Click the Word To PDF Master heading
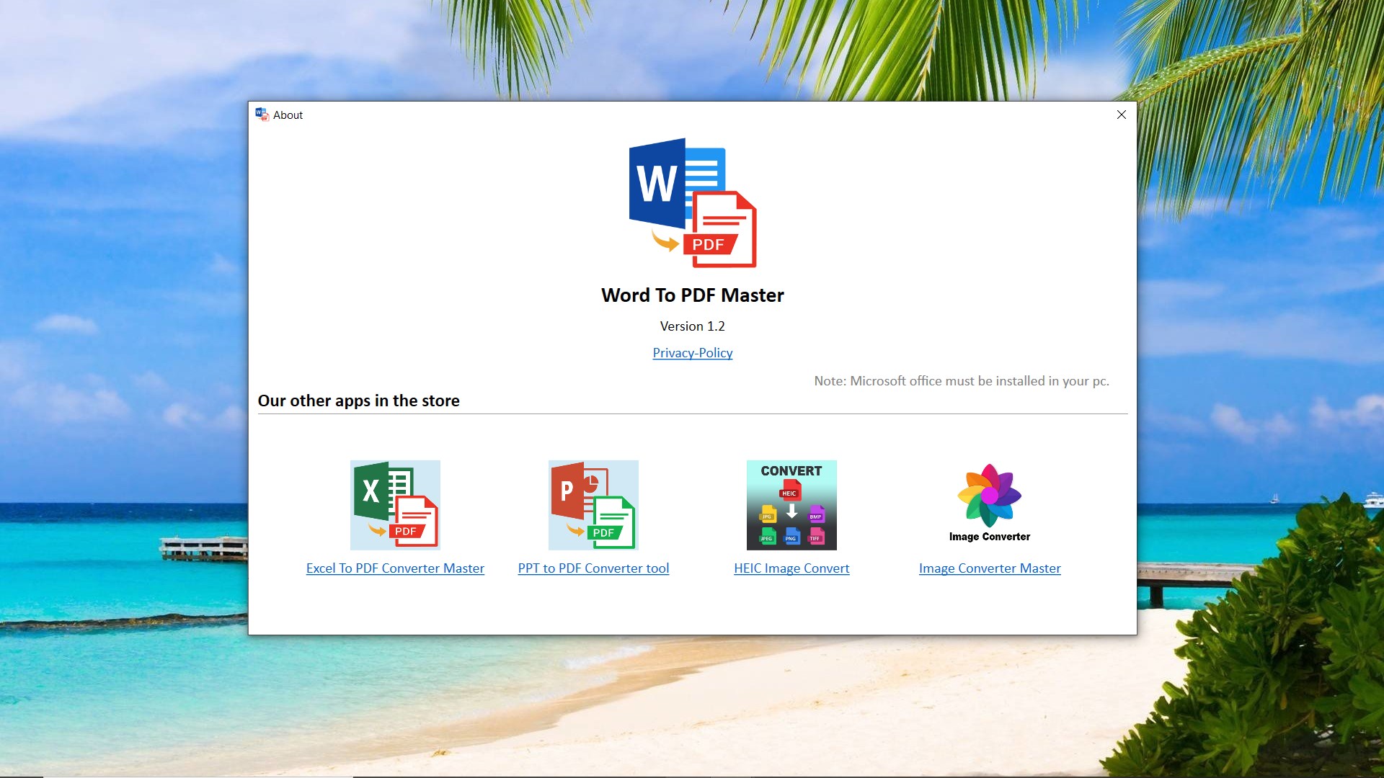This screenshot has width=1384, height=778. (692, 295)
